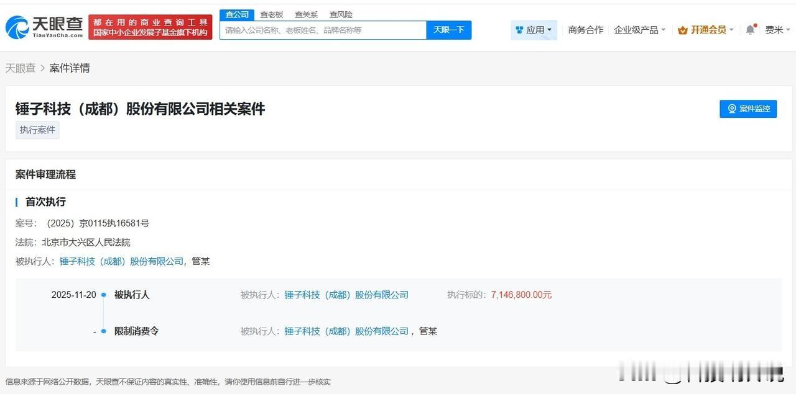Click the 首次执行 heading
The height and width of the screenshot is (394, 796).
[45, 202]
